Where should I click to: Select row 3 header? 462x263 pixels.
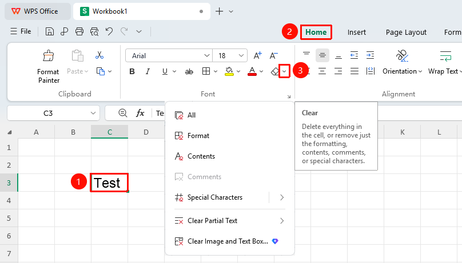tap(9, 183)
